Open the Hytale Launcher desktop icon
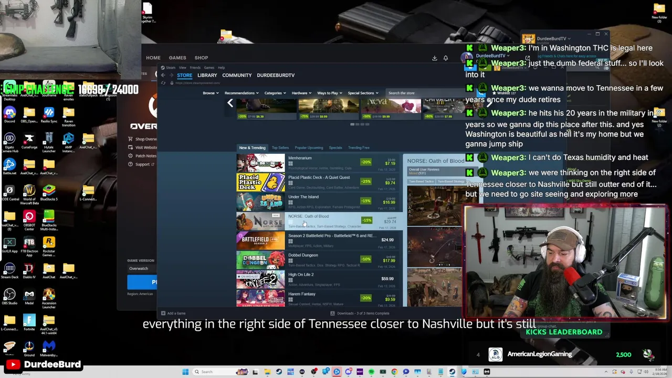Image resolution: width=672 pixels, height=378 pixels. (x=49, y=142)
